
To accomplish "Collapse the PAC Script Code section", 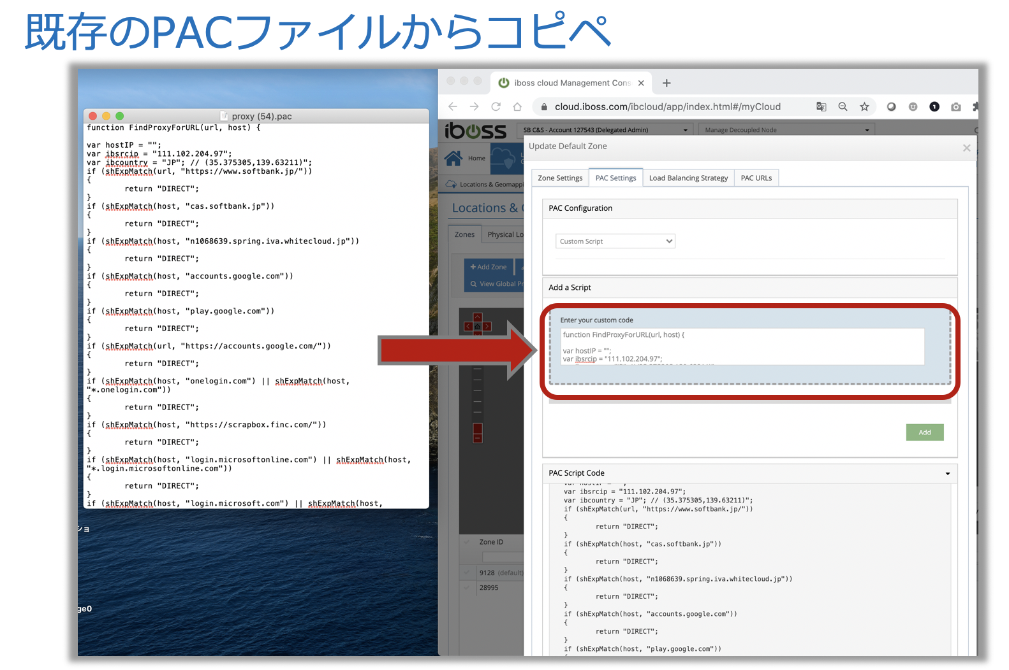I will pos(948,473).
